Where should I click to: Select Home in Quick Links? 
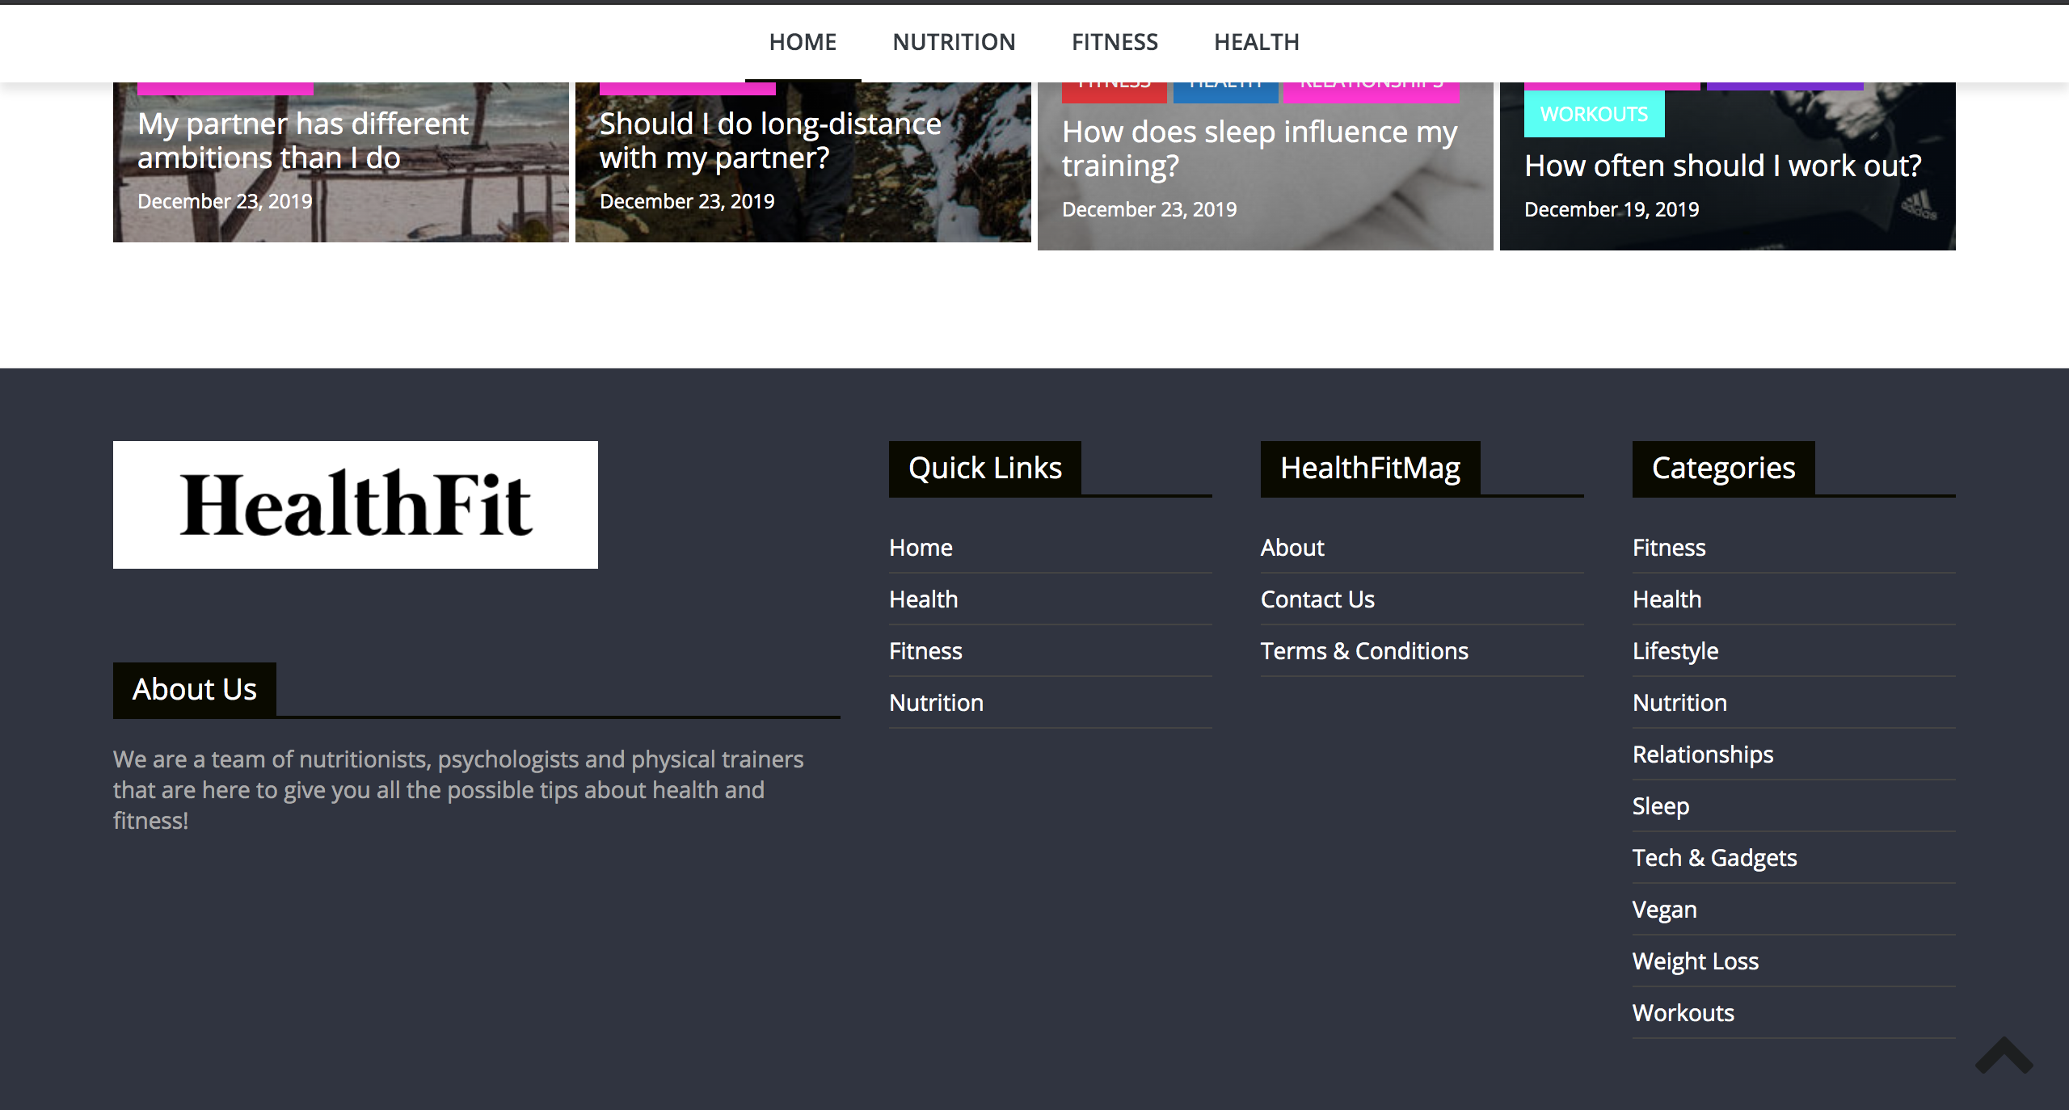coord(921,548)
